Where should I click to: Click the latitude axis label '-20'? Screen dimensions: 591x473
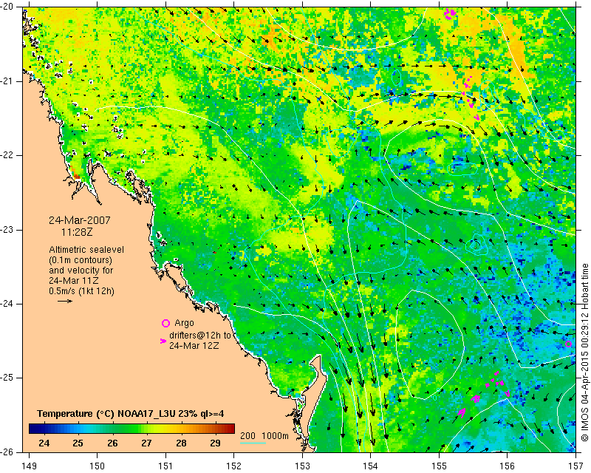[7, 7]
